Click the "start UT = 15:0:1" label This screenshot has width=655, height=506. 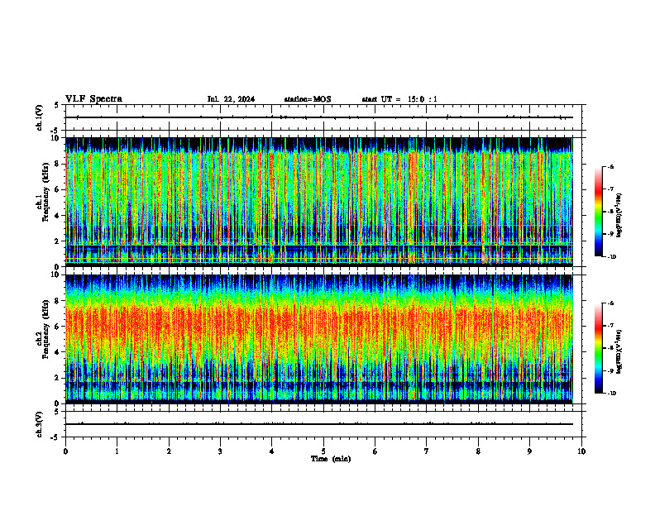pyautogui.click(x=399, y=99)
